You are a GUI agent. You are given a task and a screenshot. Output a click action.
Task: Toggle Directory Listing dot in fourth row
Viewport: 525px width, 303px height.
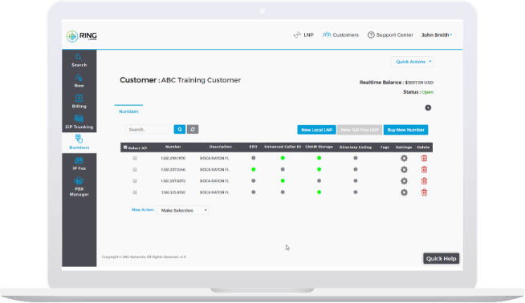click(356, 192)
